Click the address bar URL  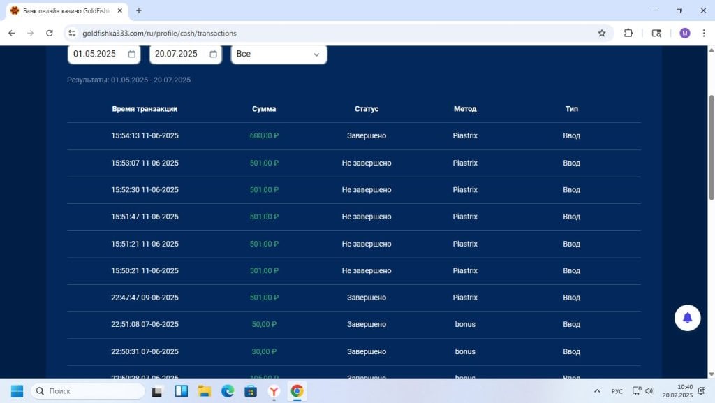point(159,33)
